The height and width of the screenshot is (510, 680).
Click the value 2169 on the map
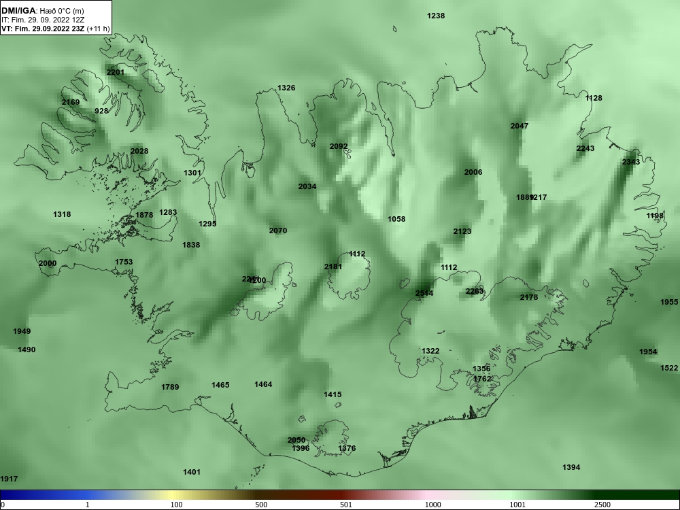(71, 102)
